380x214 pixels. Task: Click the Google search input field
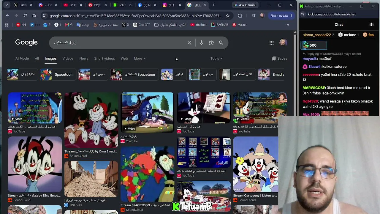coord(119,43)
